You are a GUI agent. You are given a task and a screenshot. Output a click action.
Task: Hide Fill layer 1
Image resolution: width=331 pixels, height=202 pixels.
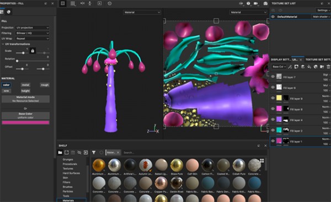(x=273, y=141)
